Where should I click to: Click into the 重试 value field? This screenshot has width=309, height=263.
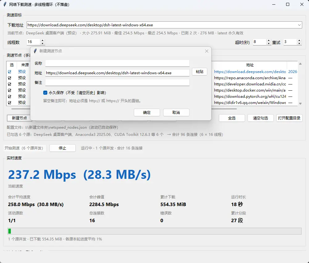[290, 42]
